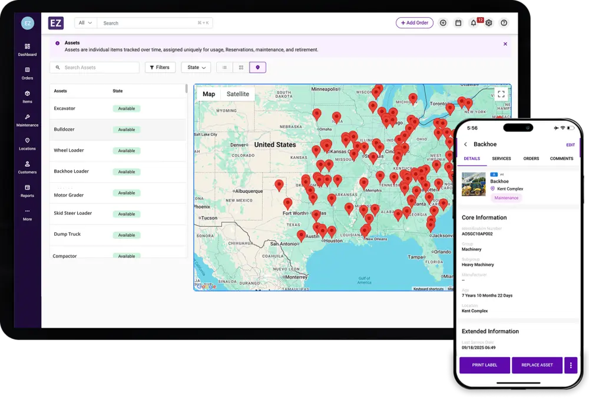This screenshot has width=589, height=399.
Task: Switch map to Satellite tab
Action: point(237,94)
